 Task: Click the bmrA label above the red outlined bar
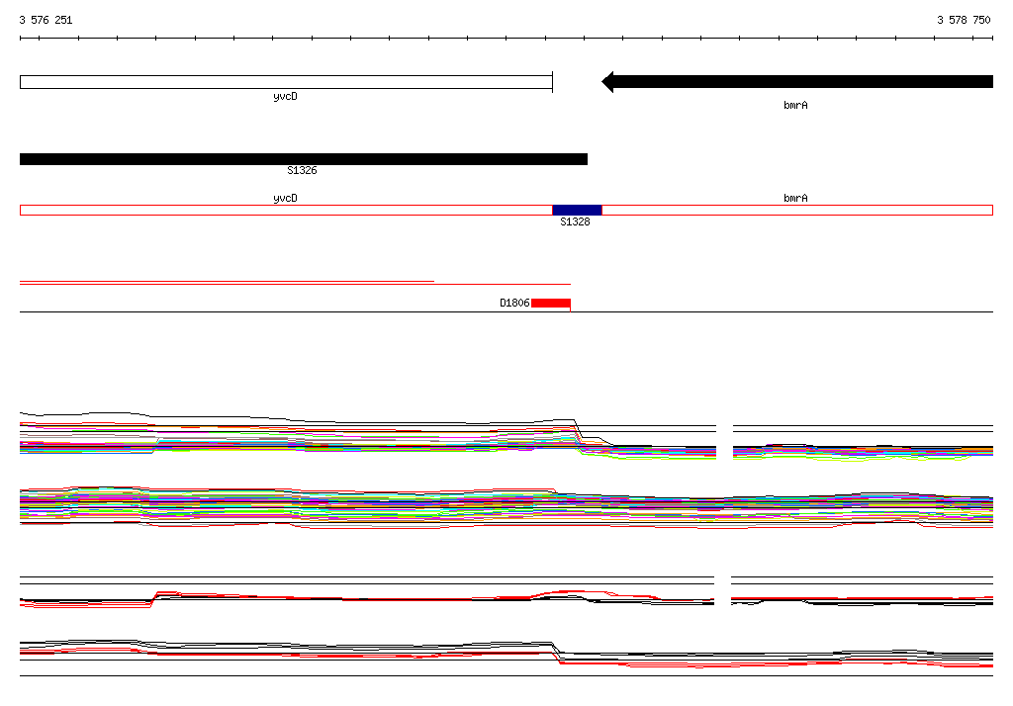[795, 198]
